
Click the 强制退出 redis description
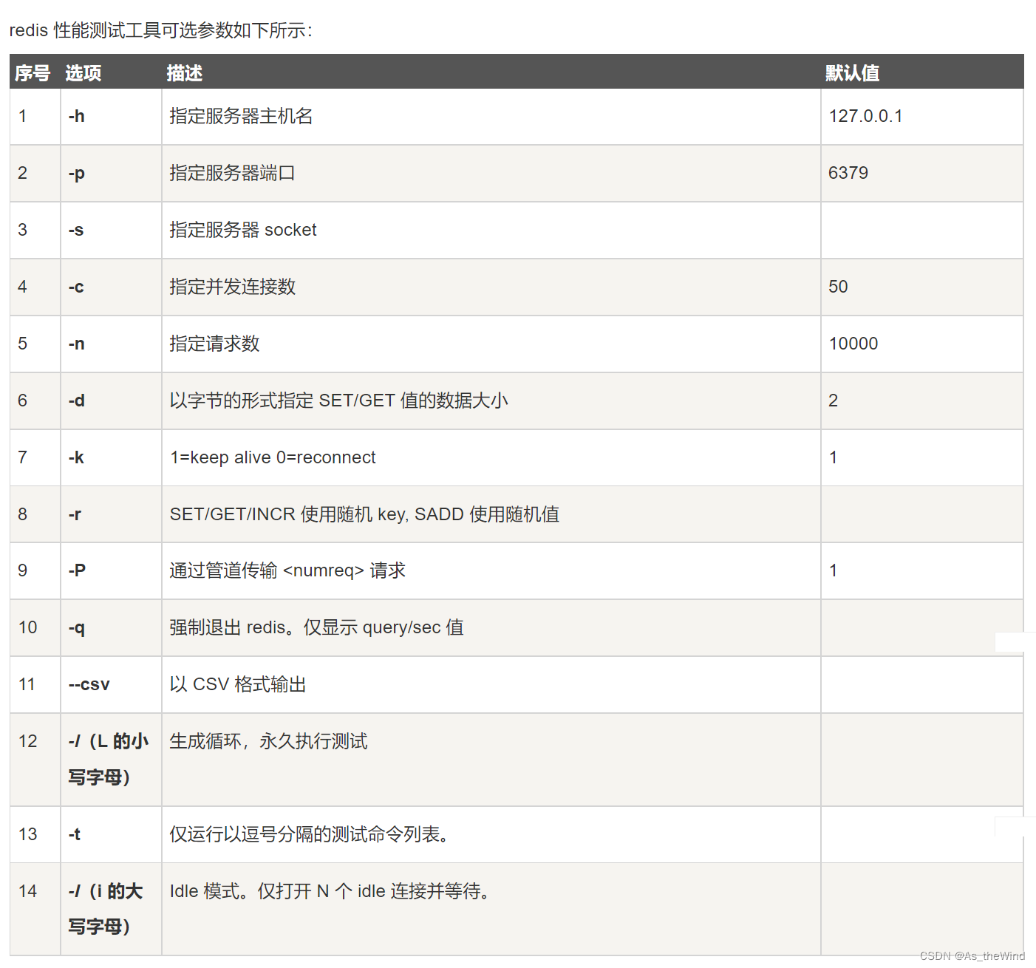click(x=316, y=627)
